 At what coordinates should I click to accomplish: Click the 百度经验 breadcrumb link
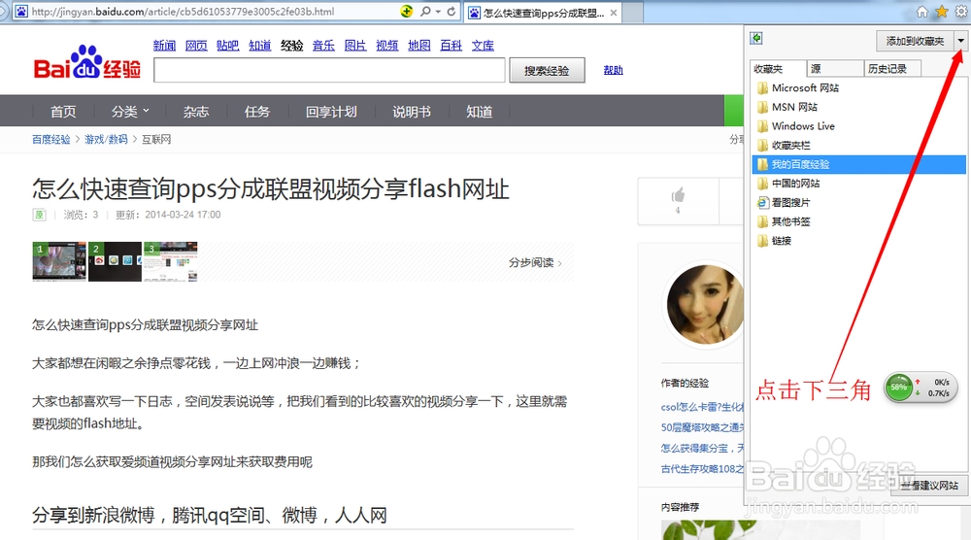[51, 139]
